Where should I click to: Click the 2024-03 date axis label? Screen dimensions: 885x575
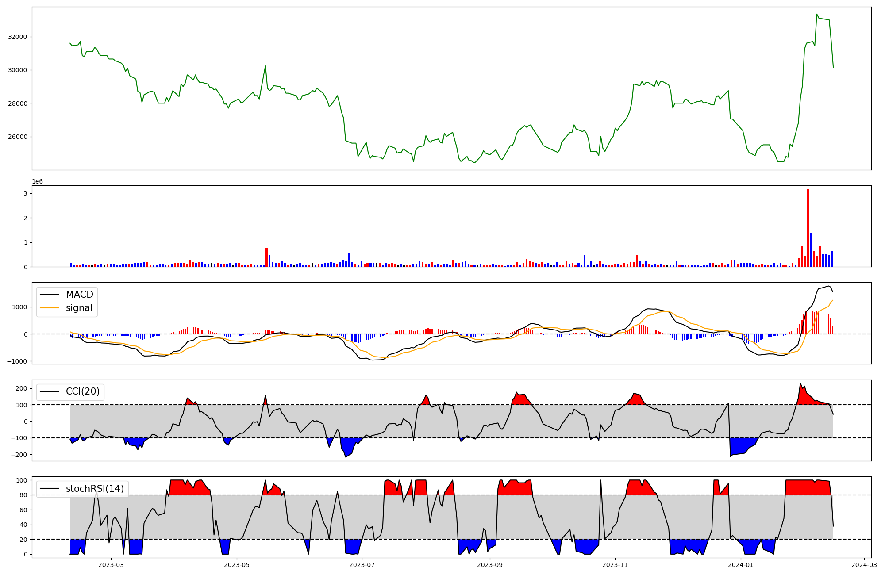[864, 565]
